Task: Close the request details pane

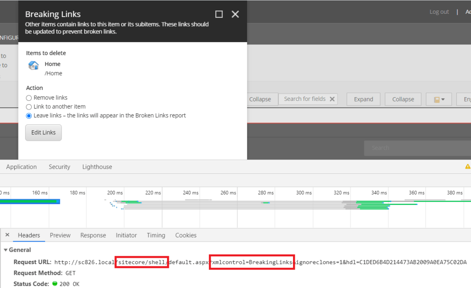Action: coord(7,235)
